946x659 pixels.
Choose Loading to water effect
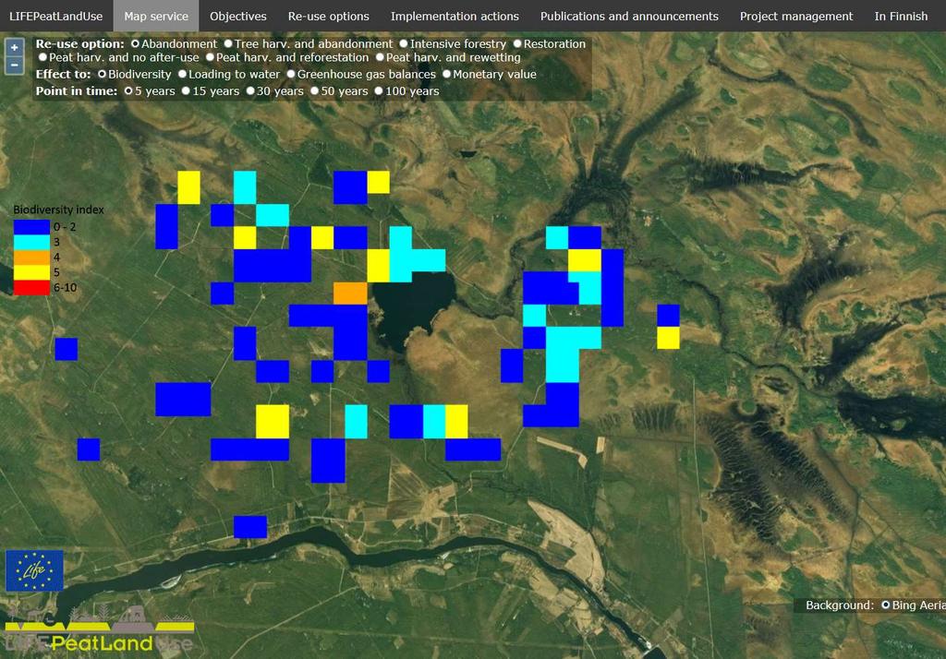[x=182, y=74]
